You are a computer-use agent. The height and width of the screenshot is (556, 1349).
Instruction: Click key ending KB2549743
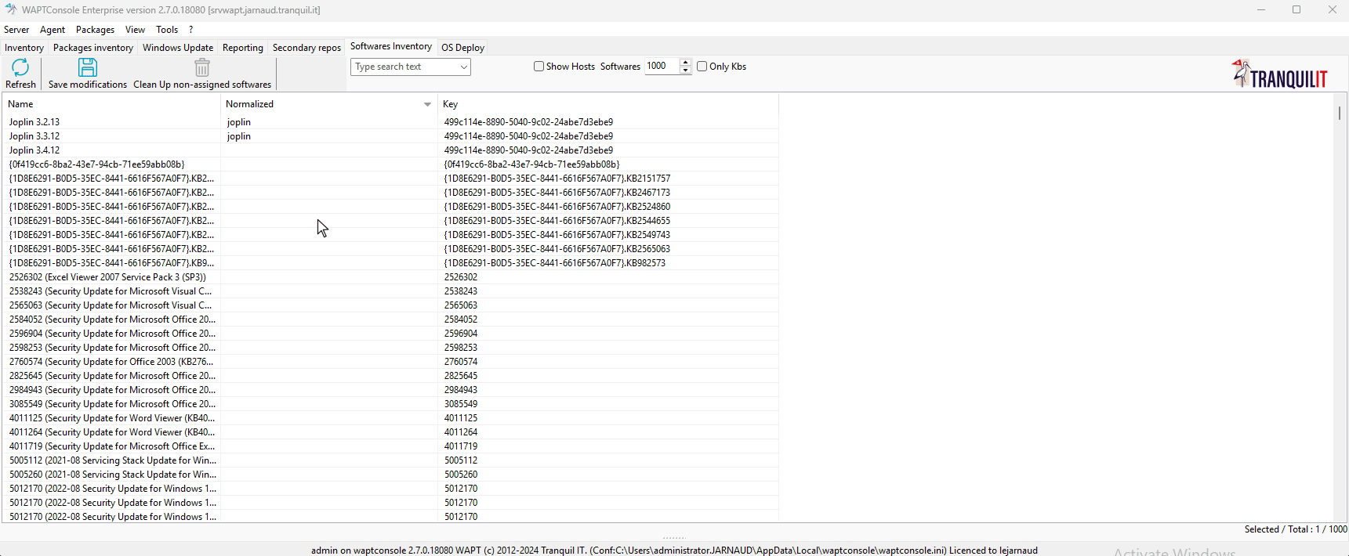coord(557,235)
